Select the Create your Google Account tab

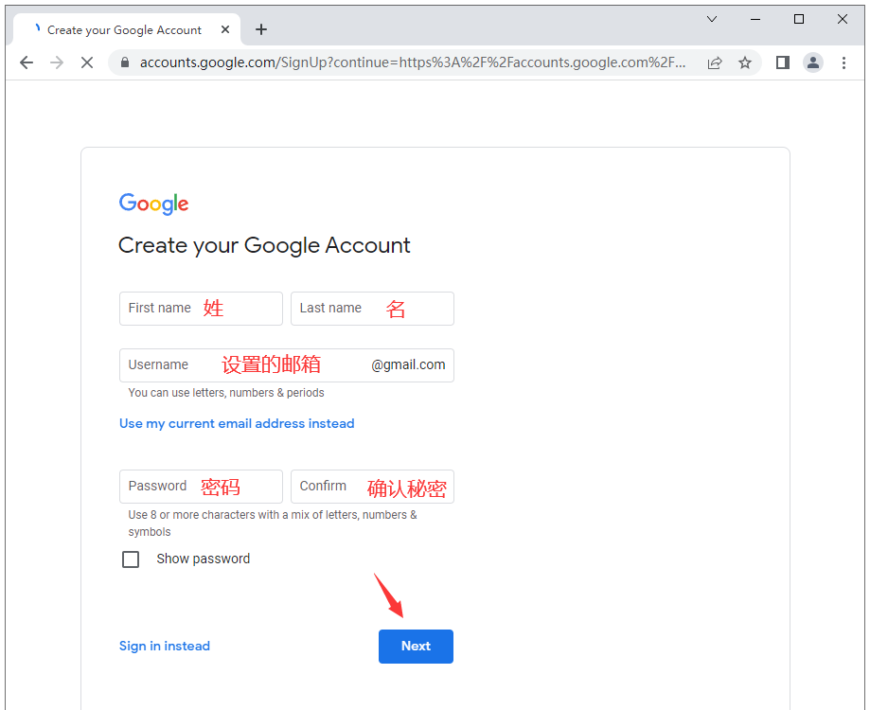(x=123, y=29)
